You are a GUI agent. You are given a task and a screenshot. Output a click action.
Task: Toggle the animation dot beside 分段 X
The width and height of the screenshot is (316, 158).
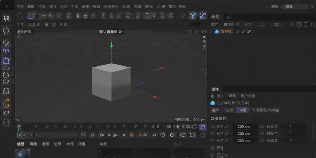(262, 126)
